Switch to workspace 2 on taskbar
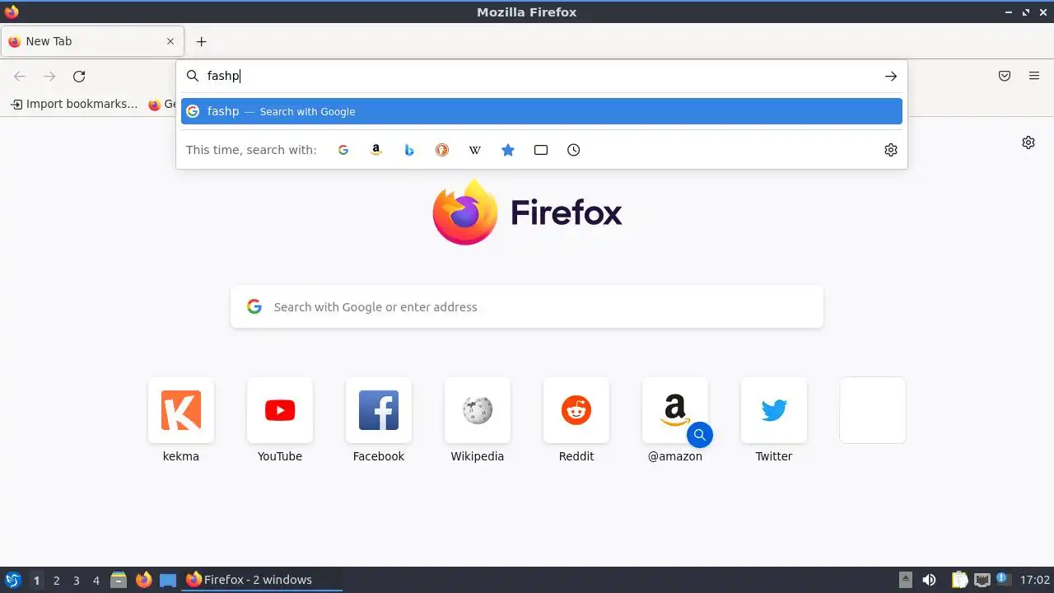The image size is (1054, 593). 56,581
